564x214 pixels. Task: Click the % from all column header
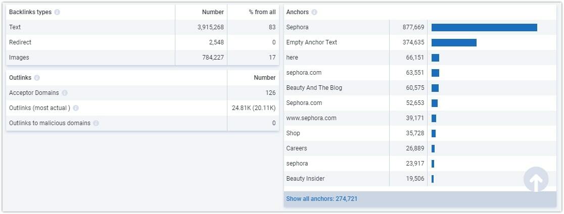pos(262,12)
